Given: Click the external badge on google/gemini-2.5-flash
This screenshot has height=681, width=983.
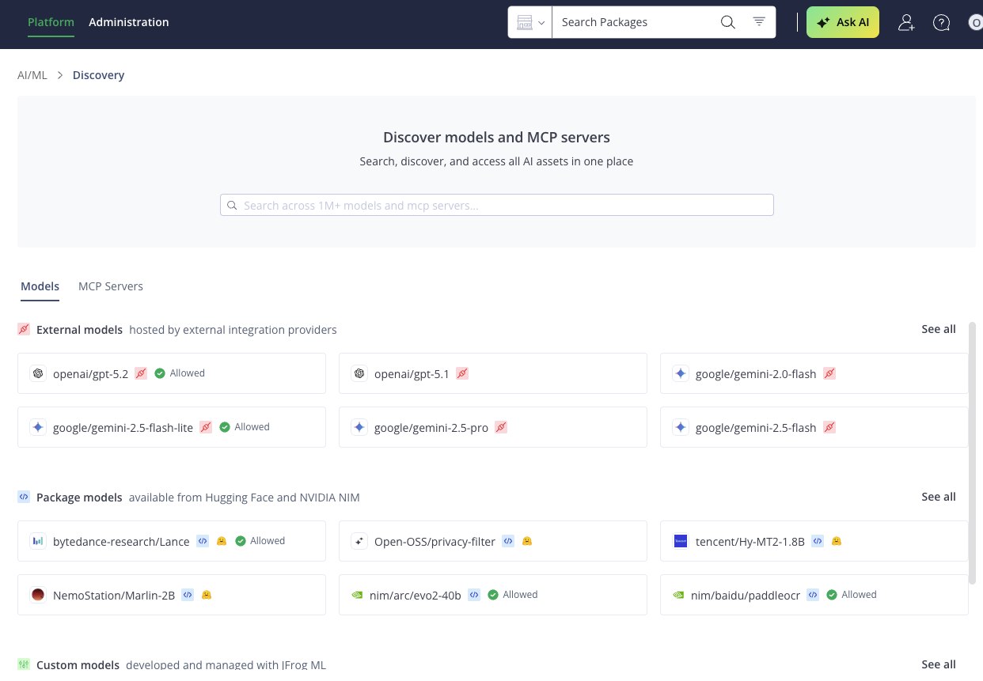Looking at the screenshot, I should pyautogui.click(x=829, y=427).
